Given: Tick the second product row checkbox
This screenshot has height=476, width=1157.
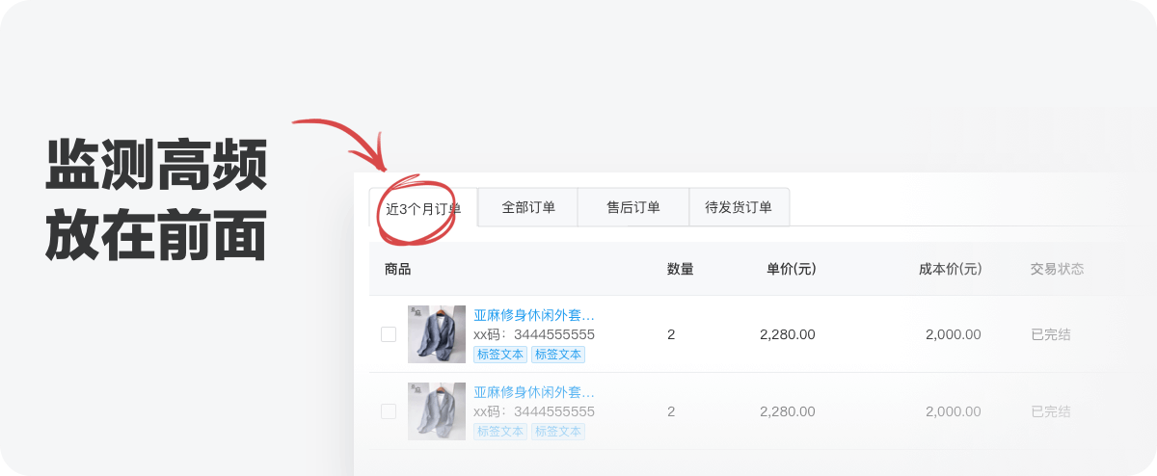Looking at the screenshot, I should (x=389, y=411).
